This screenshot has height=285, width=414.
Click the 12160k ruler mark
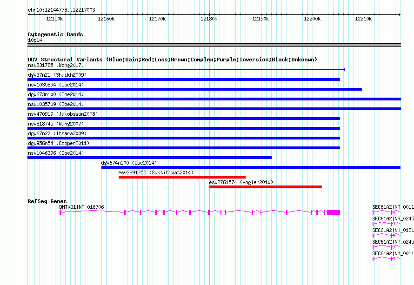(x=106, y=19)
